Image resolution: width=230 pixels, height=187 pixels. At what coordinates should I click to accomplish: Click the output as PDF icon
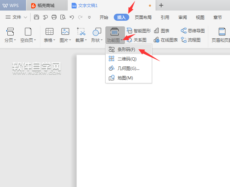click(45, 17)
